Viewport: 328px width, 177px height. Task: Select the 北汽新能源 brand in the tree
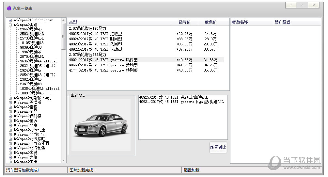pyautogui.click(x=31, y=144)
